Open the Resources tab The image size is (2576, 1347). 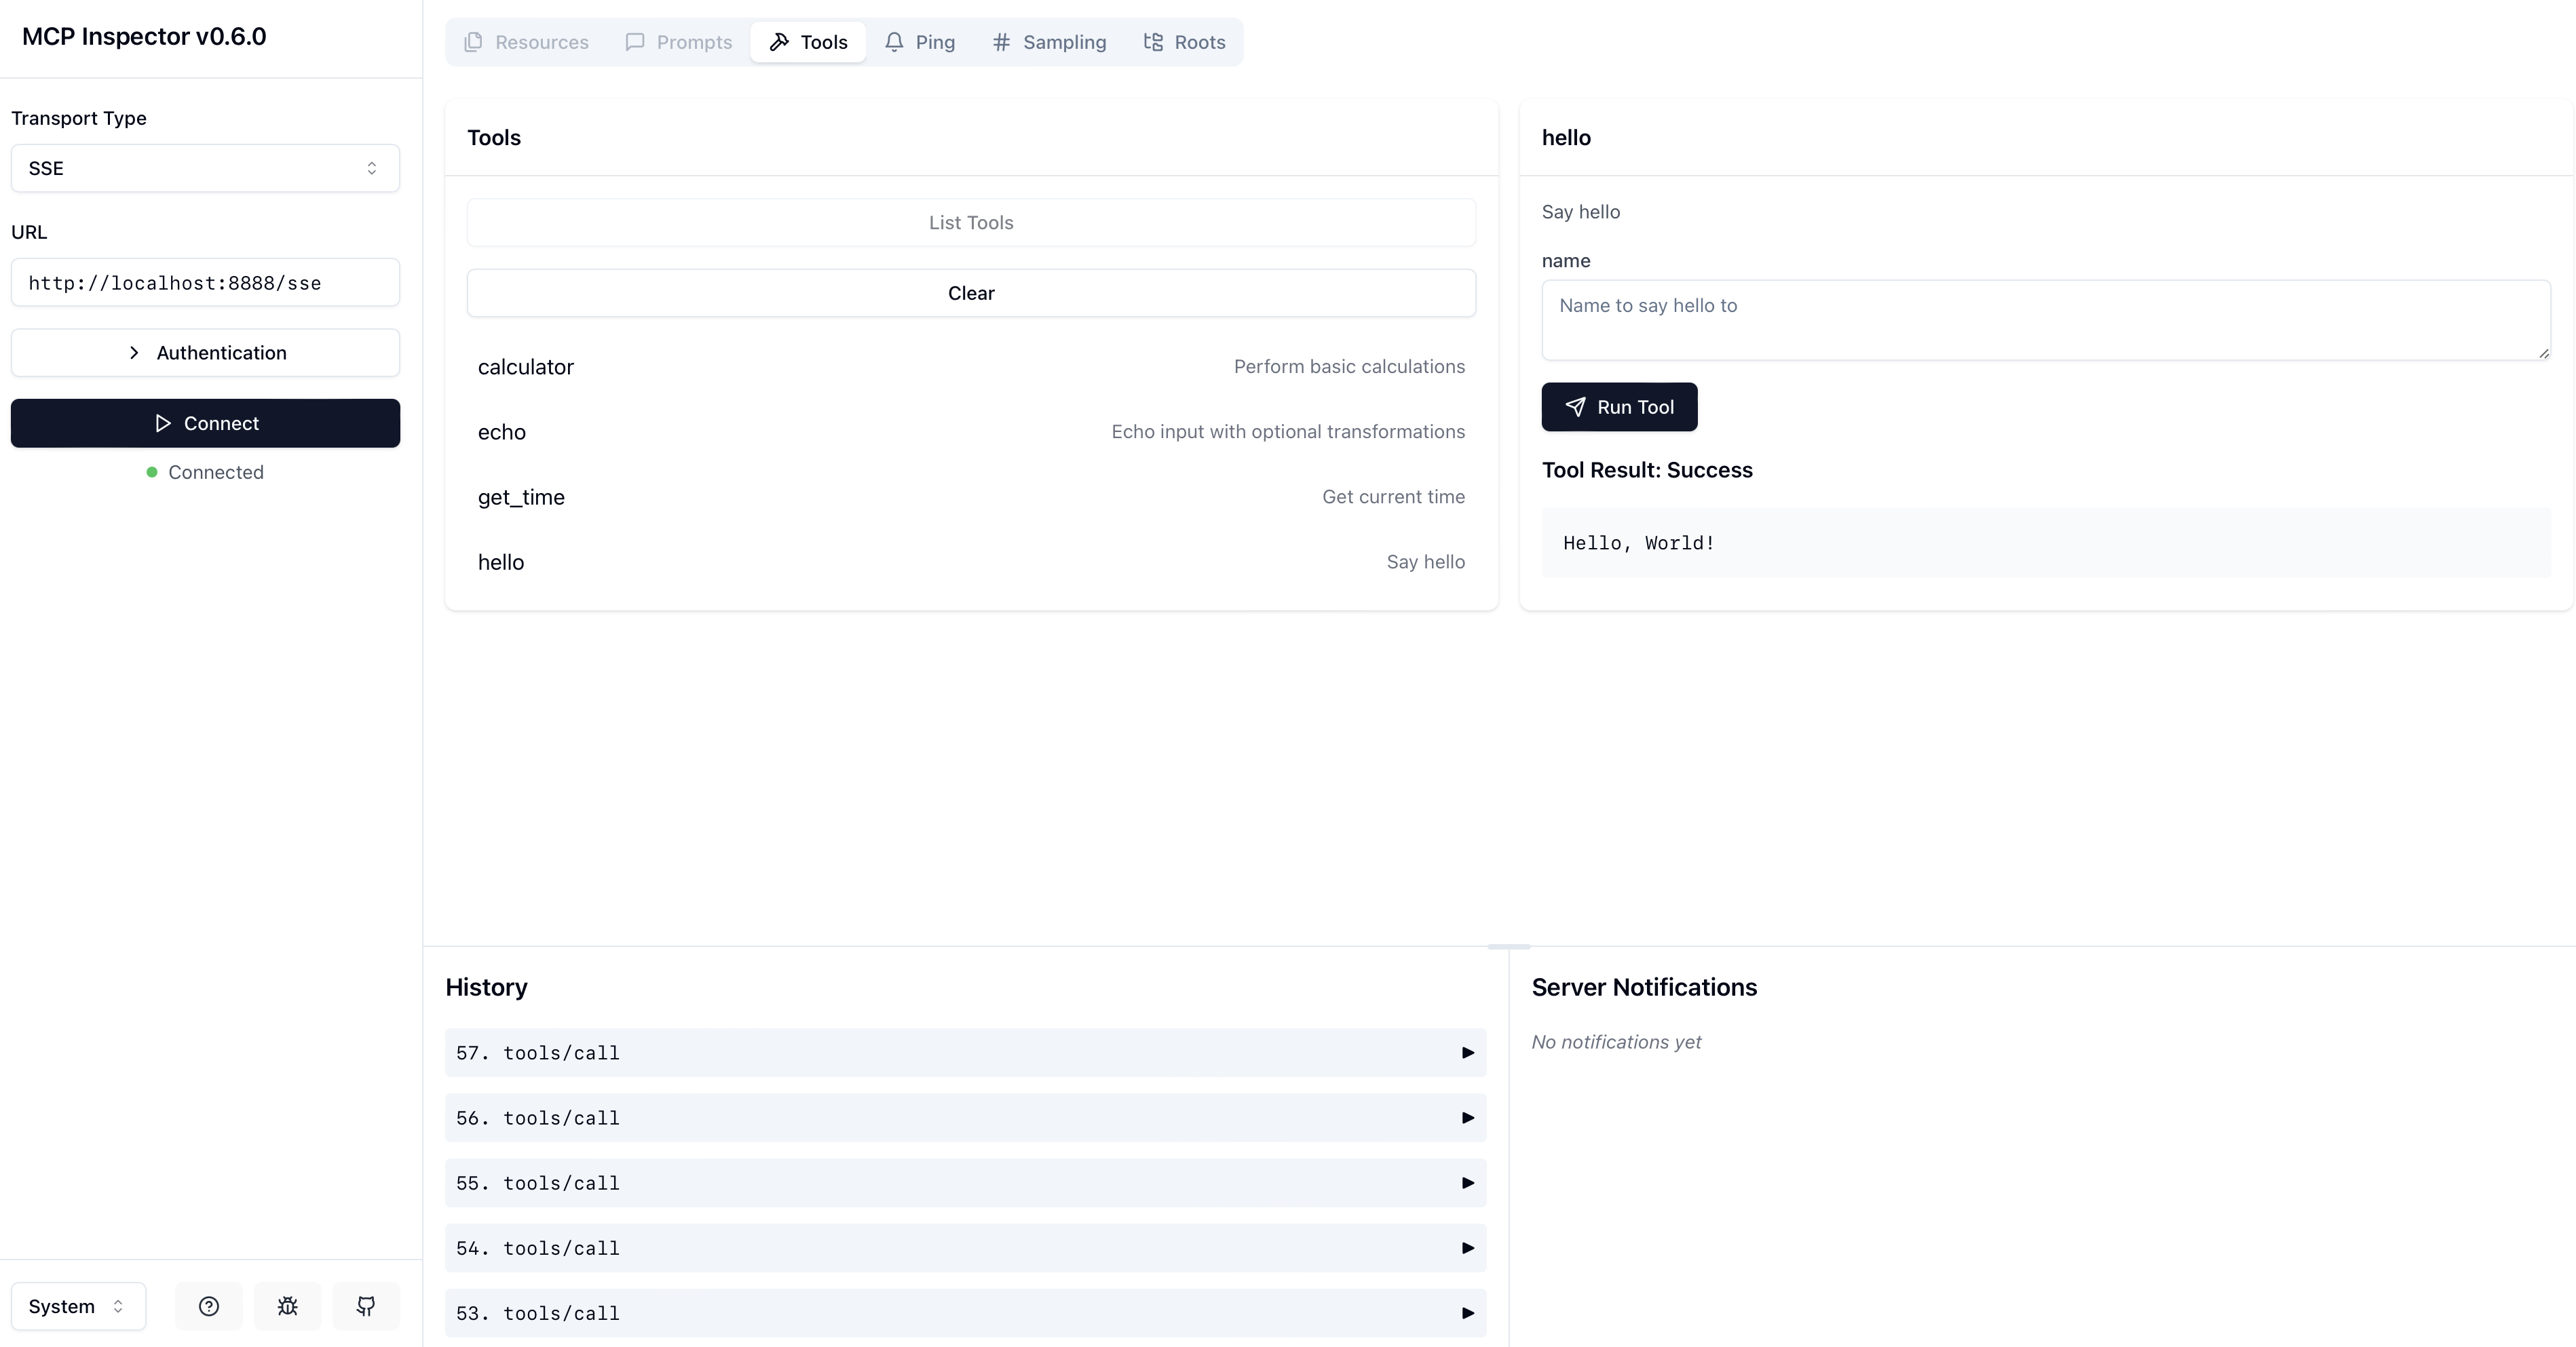point(527,42)
